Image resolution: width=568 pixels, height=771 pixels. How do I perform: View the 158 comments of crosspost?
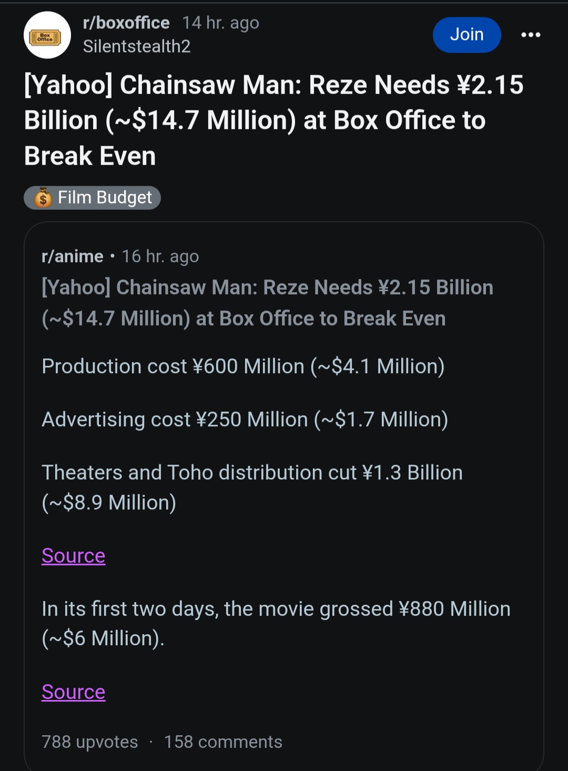[223, 742]
